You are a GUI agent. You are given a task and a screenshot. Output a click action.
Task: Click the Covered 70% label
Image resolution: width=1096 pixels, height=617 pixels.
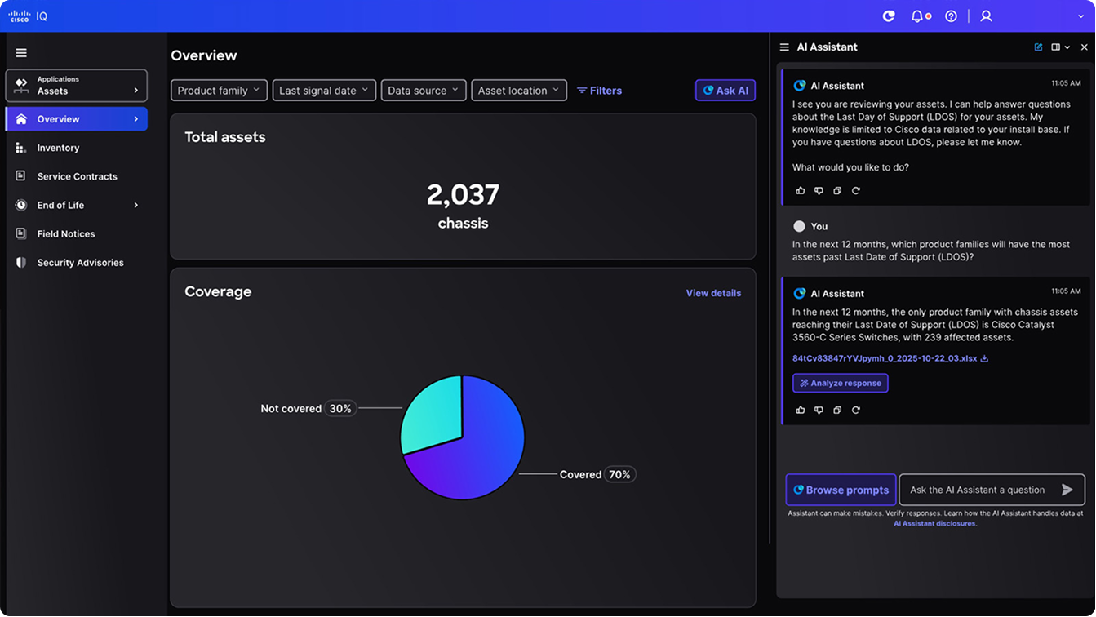[597, 474]
